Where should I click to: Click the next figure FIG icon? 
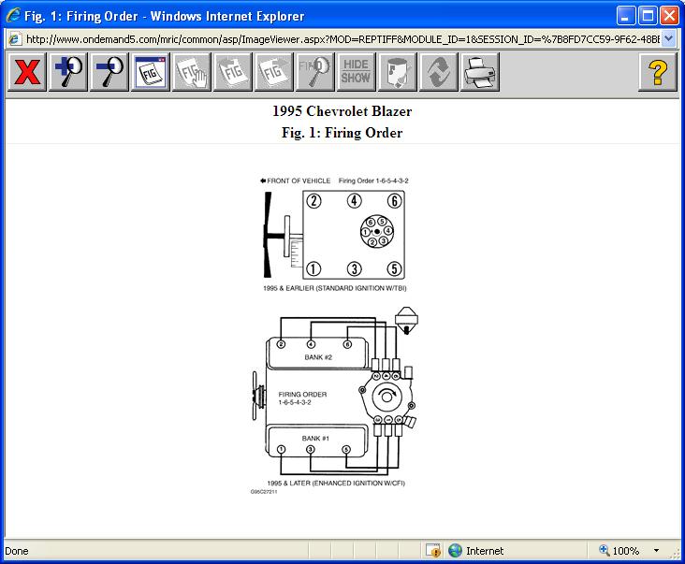tap(273, 72)
